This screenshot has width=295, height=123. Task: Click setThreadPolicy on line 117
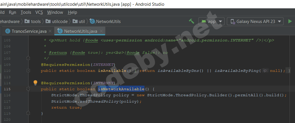[99, 101]
